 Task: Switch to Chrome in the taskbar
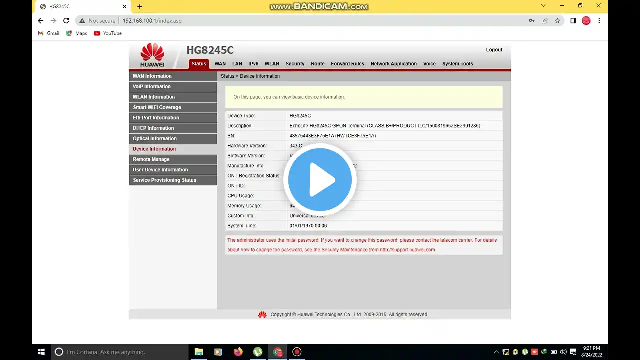point(277,352)
